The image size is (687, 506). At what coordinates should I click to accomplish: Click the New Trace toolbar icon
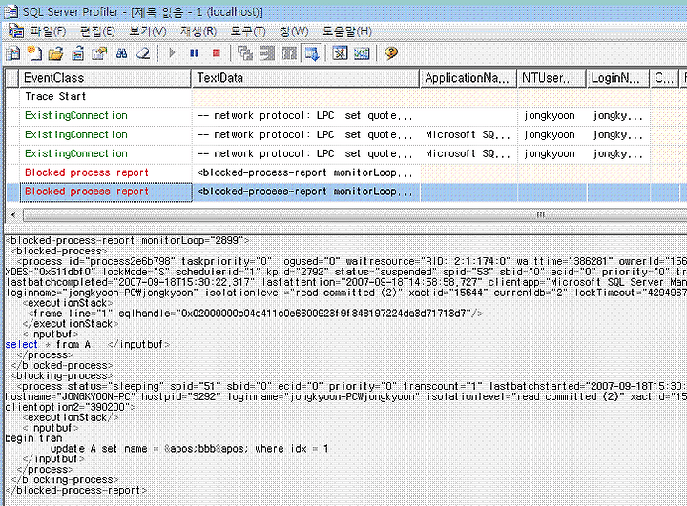click(x=13, y=53)
